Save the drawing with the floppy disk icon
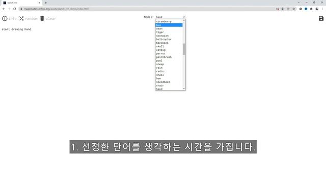The height and width of the screenshot is (183, 326). (x=321, y=18)
